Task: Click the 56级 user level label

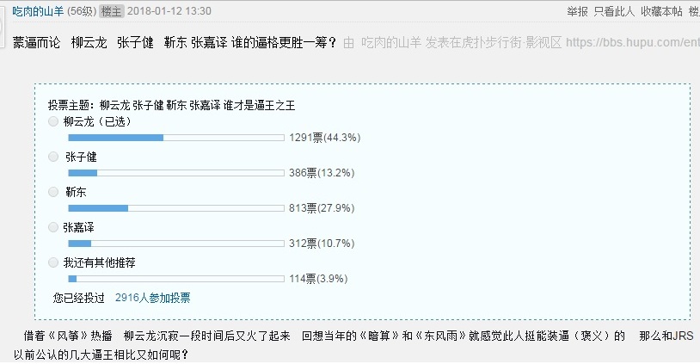Action: click(82, 11)
